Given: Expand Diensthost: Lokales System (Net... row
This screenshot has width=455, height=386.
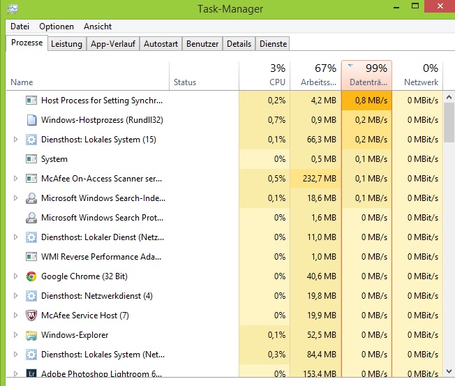Looking at the screenshot, I should pos(15,355).
